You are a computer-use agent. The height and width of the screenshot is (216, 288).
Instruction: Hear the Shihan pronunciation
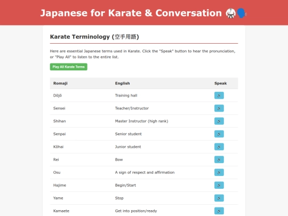[x=219, y=121]
